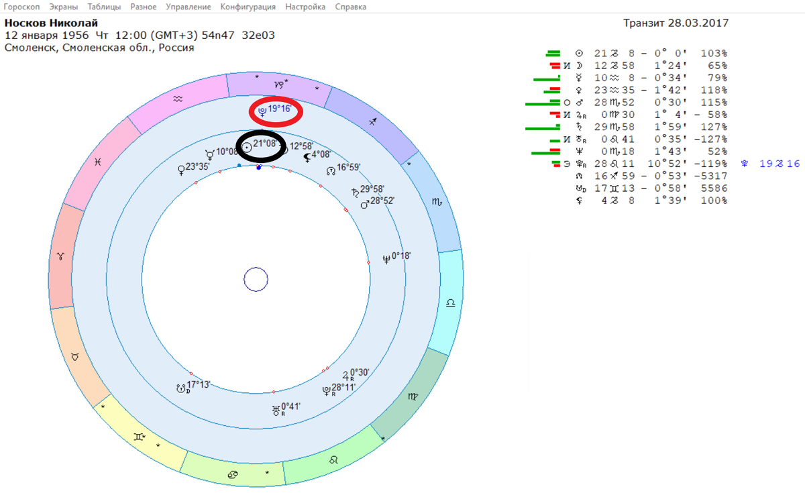This screenshot has height=493, width=805.
Task: Click the Leo sign glyph on the zodiac ring
Action: (333, 461)
